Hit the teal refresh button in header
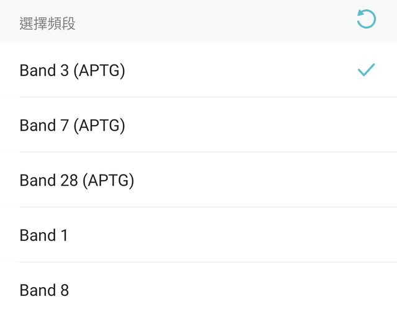 coord(366,19)
